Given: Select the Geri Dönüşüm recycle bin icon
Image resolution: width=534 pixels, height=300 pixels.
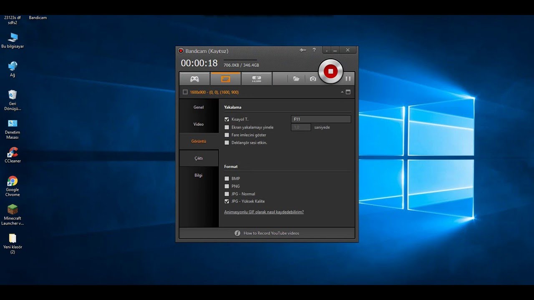Looking at the screenshot, I should pos(13,100).
